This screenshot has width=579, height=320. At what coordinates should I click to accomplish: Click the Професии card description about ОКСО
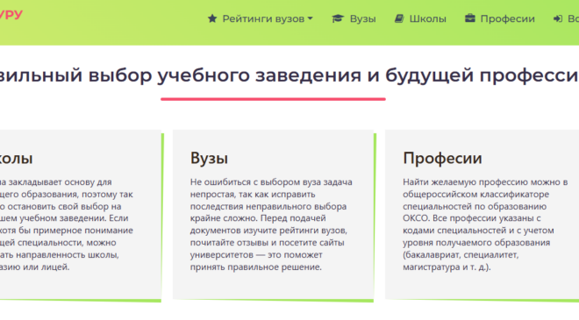(485, 224)
